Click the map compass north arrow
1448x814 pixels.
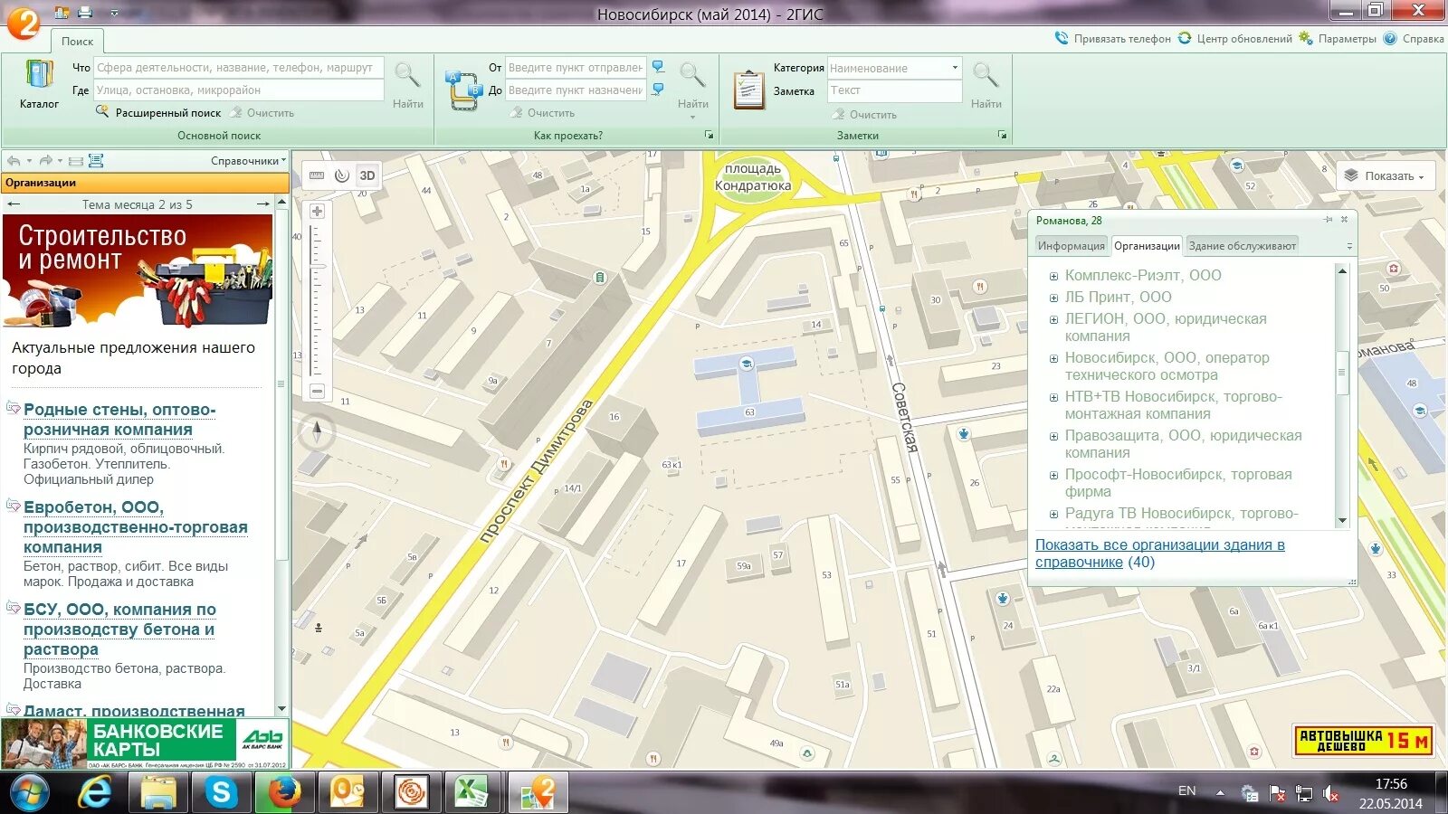(317, 431)
